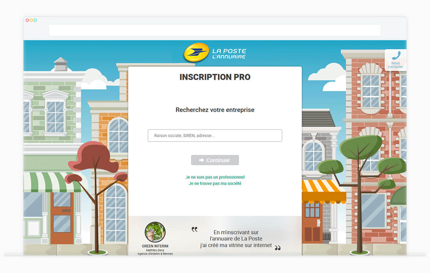Click the GREEN INTERIM company name

[x=155, y=246]
